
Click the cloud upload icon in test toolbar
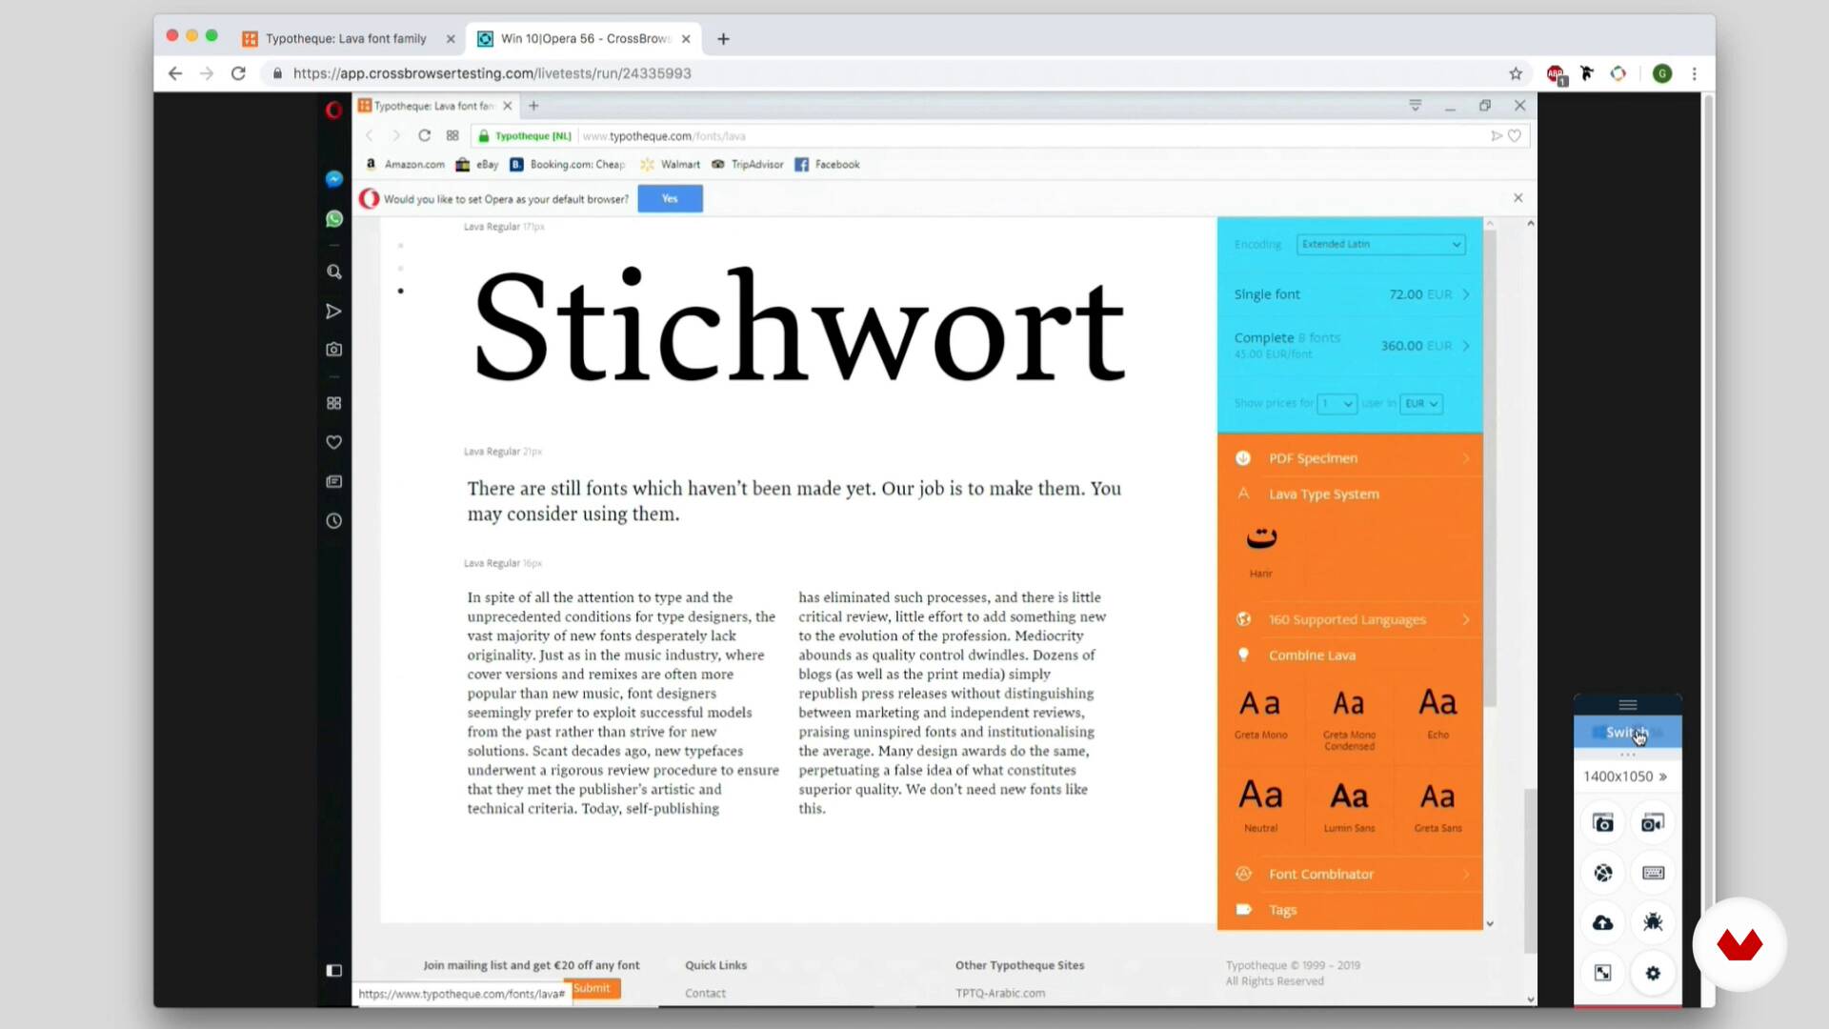tap(1603, 922)
